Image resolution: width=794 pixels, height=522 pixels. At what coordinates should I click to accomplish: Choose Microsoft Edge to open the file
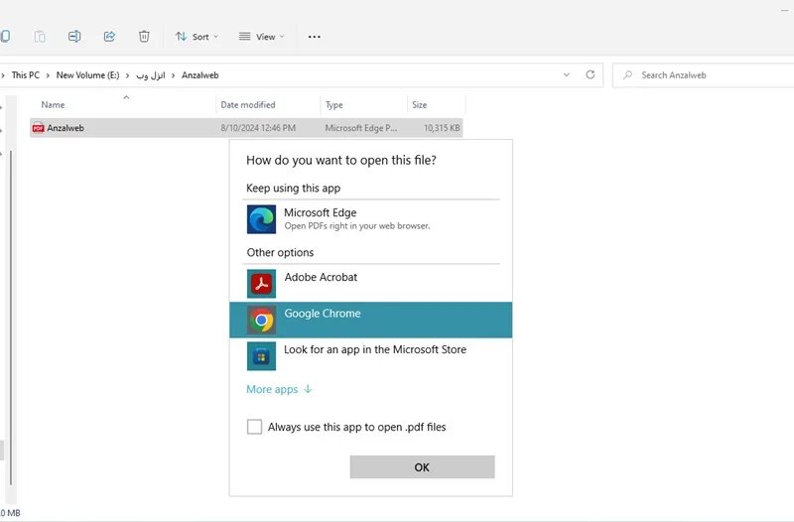370,218
